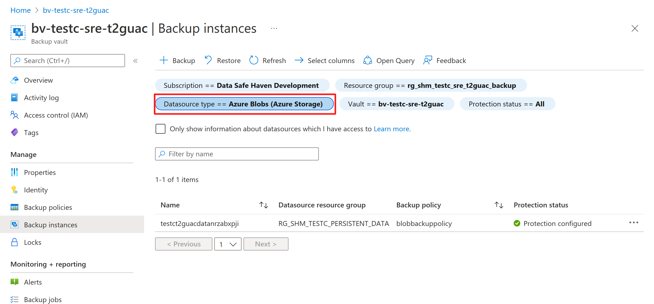The image size is (654, 304).
Task: Open the Protection status filter pill
Action: click(x=508, y=104)
